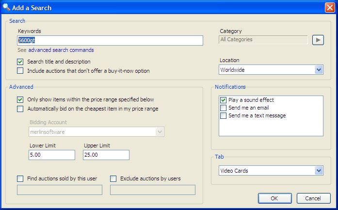Viewport: 338px width, 210px height.
Task: Enable Send me a text message
Action: (224, 115)
